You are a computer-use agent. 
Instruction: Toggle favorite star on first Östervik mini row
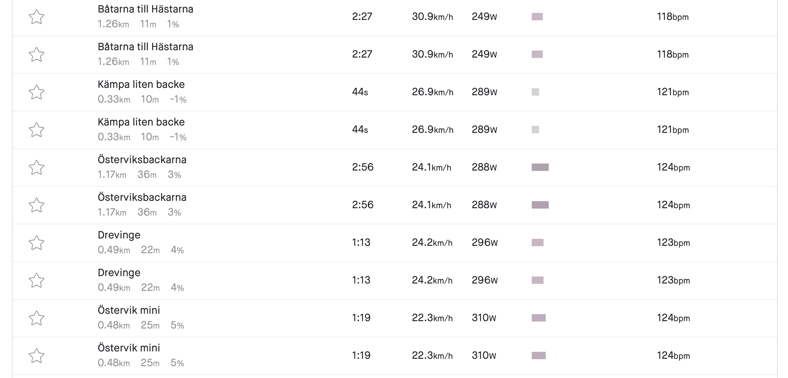tap(37, 318)
